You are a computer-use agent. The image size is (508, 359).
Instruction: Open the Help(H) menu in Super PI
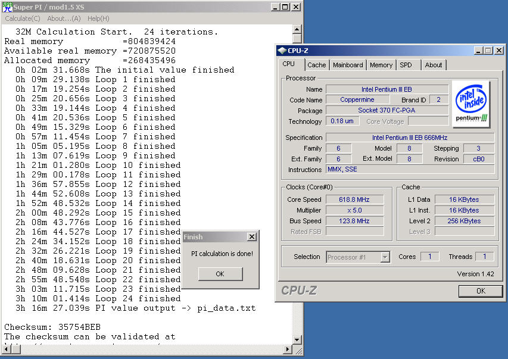pos(98,18)
